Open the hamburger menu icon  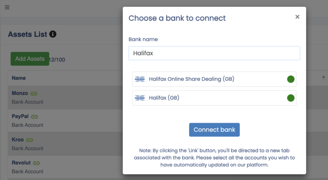pyautogui.click(x=7, y=7)
